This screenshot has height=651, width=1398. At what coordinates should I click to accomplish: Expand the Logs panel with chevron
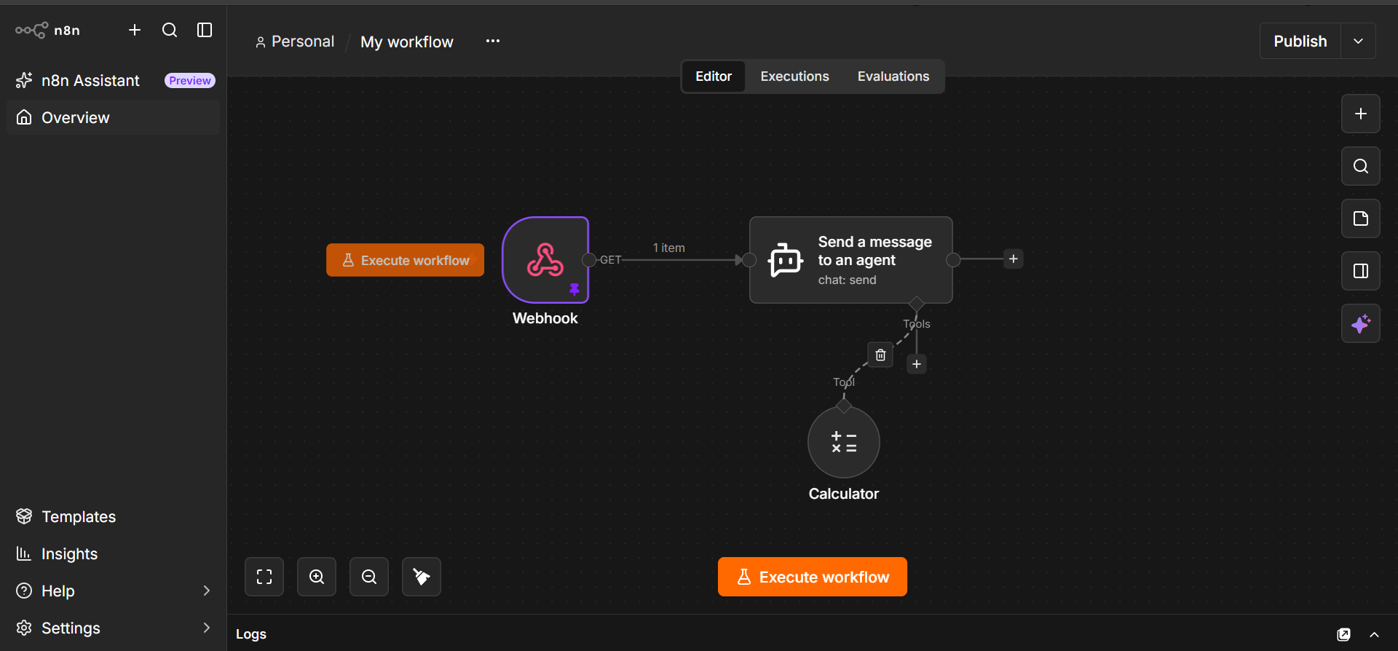coord(1374,634)
